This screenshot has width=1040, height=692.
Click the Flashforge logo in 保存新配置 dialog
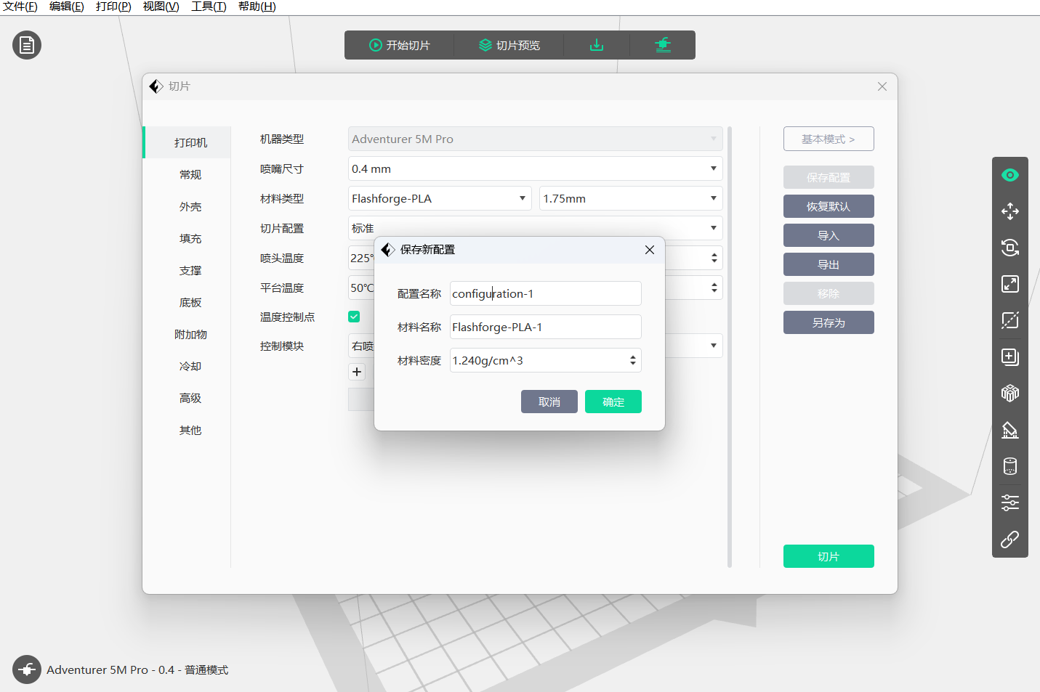388,250
